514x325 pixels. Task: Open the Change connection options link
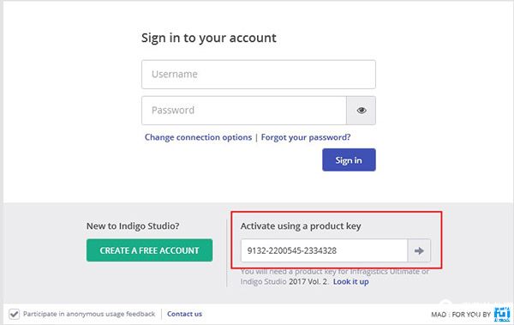pos(199,137)
